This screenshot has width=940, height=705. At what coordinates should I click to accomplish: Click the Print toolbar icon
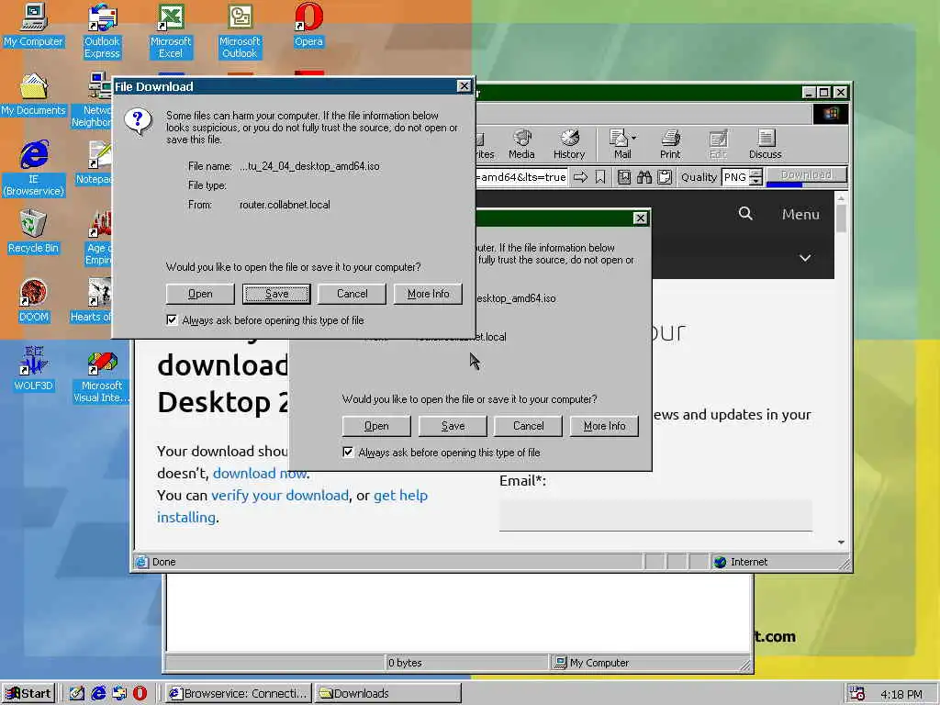[670, 144]
